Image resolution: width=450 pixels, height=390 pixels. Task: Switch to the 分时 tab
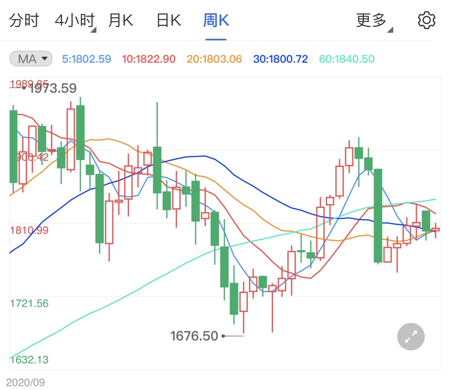(24, 20)
